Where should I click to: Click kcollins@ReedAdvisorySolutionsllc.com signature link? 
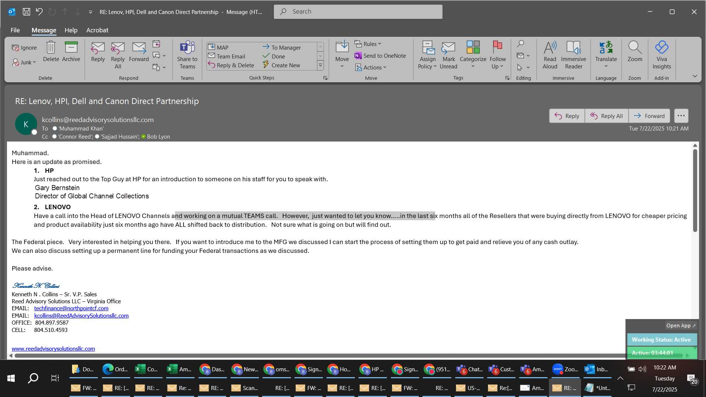(81, 316)
